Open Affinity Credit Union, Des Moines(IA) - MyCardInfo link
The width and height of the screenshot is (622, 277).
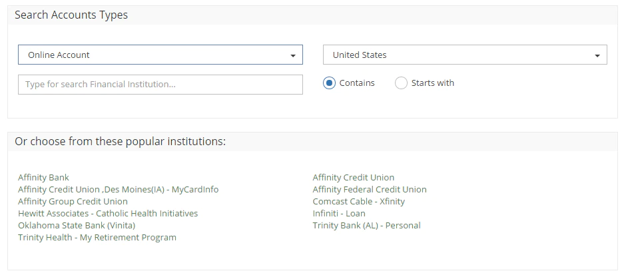coord(119,189)
